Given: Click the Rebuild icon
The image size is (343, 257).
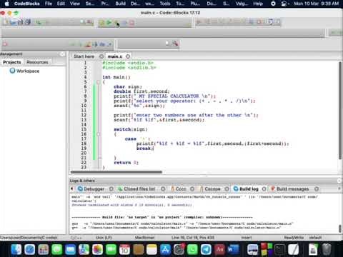Looking at the screenshot, I should [x=124, y=23].
